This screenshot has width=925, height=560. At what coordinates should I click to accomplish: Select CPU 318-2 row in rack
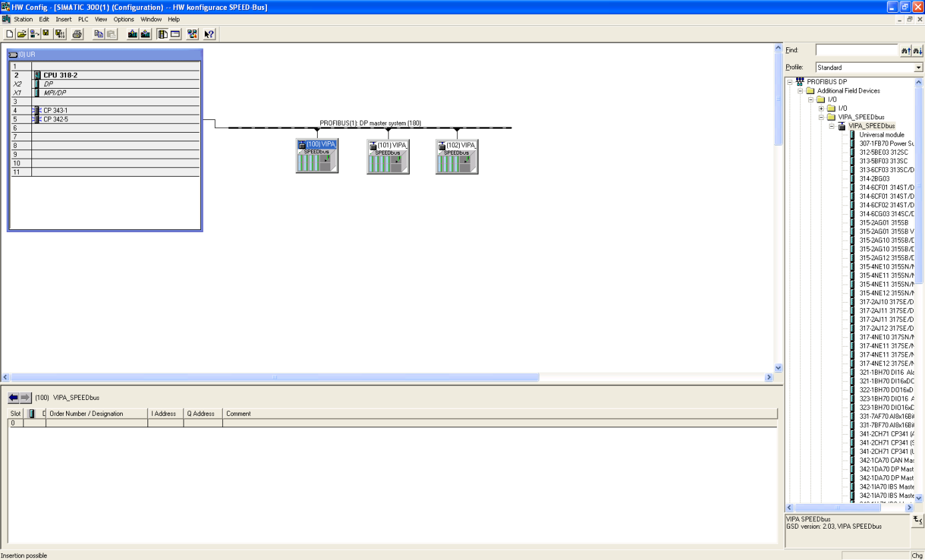(105, 75)
